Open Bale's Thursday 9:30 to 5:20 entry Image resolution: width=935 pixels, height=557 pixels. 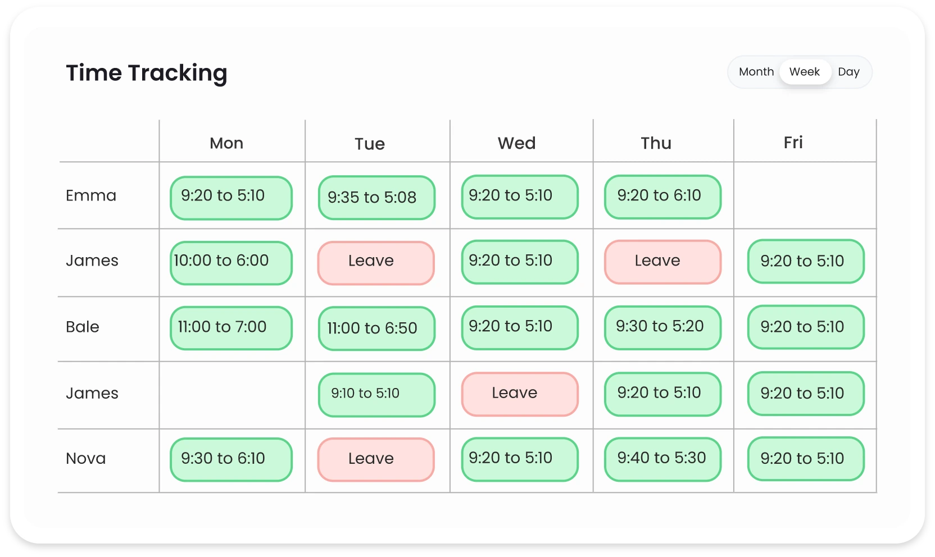tap(662, 327)
